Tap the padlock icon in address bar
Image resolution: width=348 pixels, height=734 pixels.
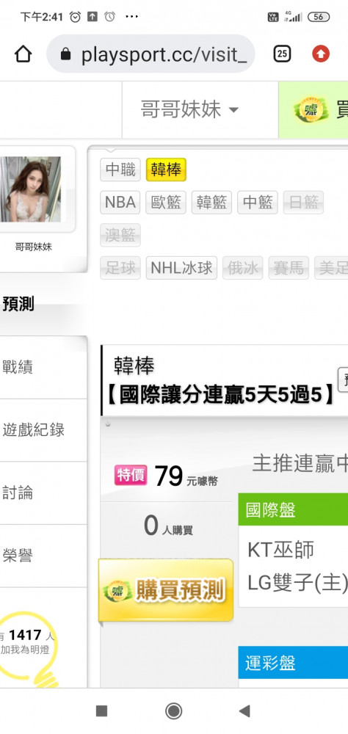[x=66, y=55]
